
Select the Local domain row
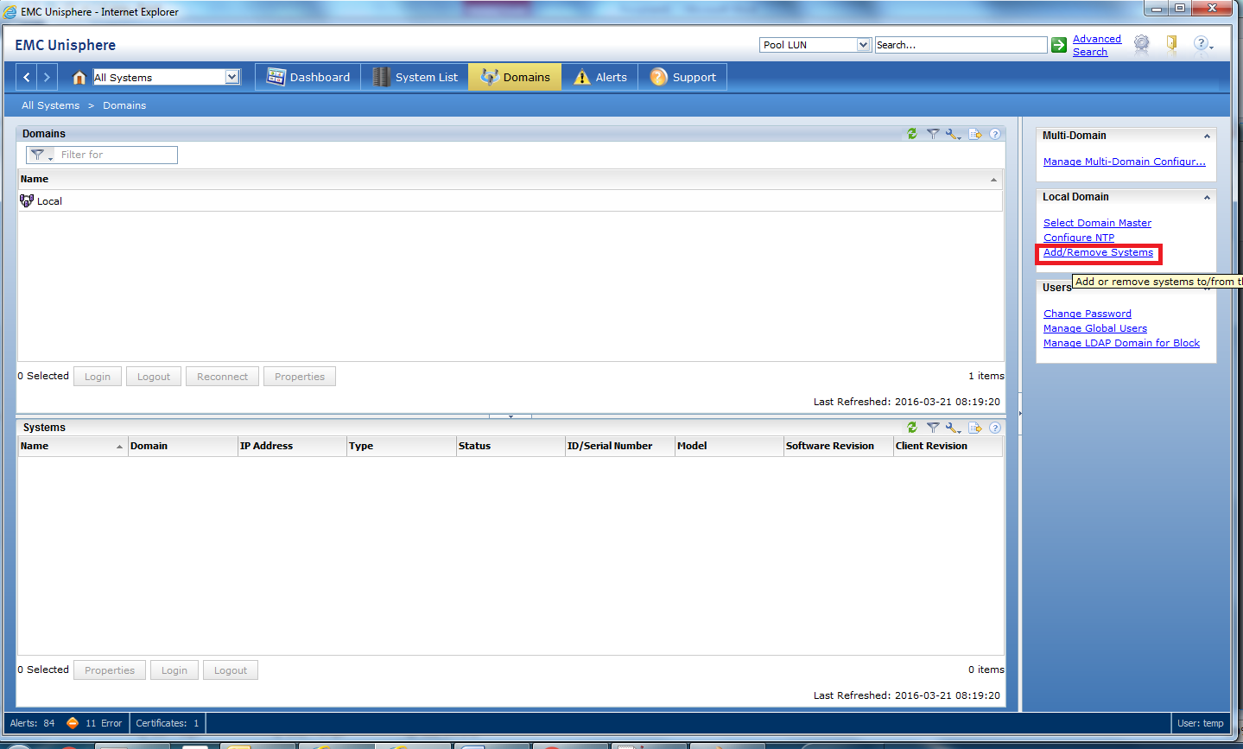(511, 200)
